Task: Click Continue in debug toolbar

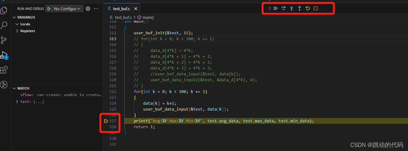Action: coord(276,8)
